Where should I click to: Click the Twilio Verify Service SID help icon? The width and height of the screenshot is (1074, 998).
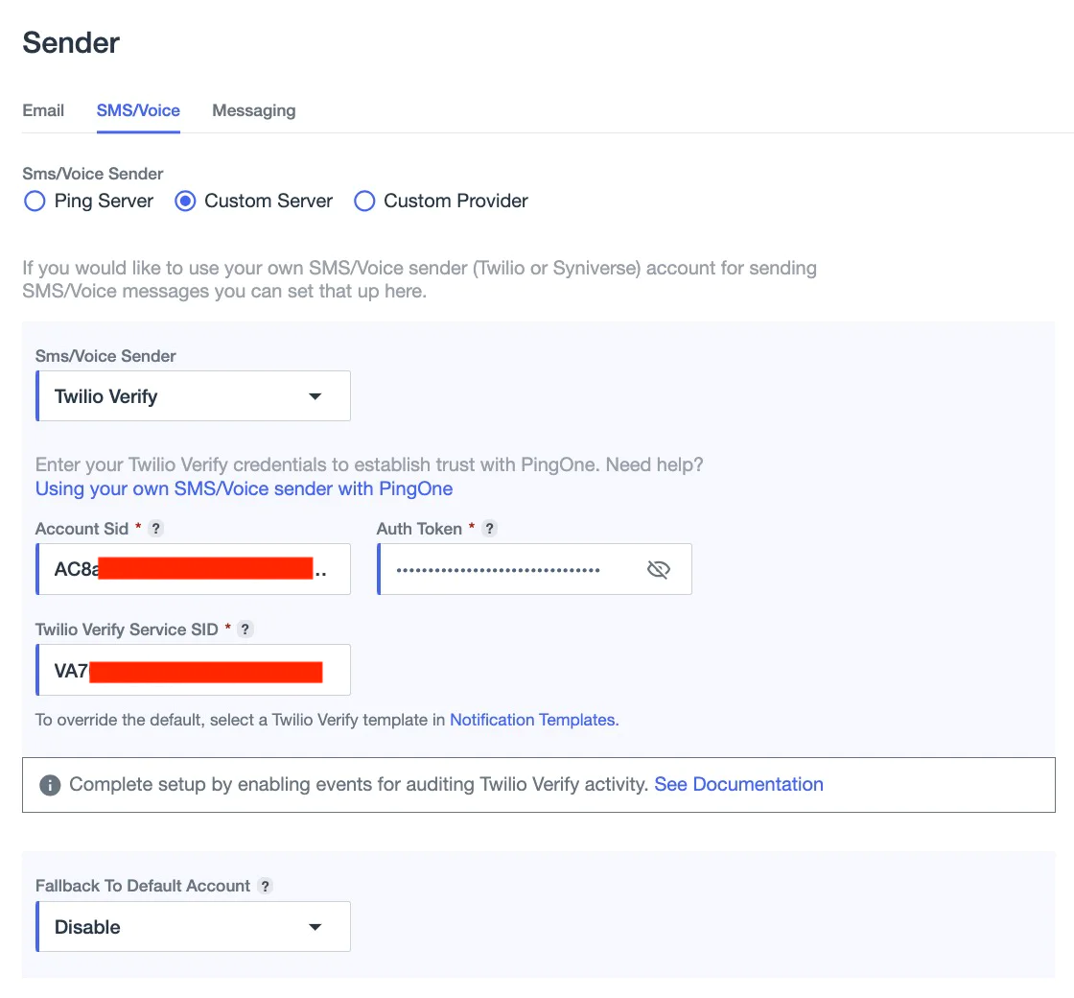(x=245, y=629)
